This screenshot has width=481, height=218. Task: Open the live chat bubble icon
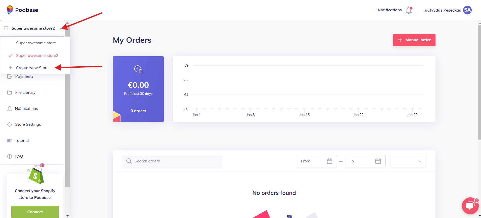[x=470, y=206]
